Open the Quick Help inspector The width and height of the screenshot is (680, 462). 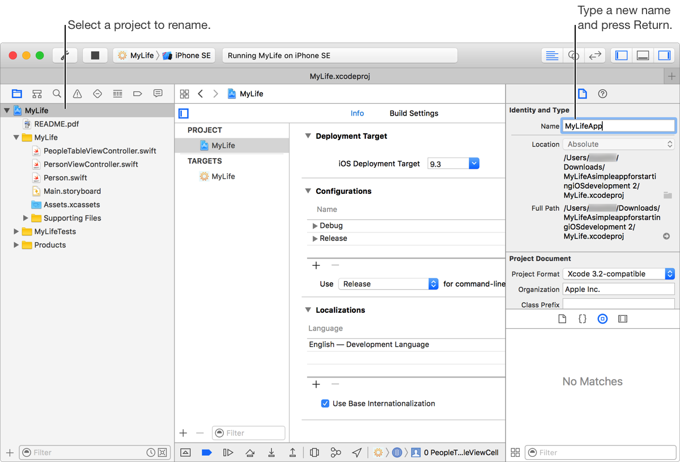pyautogui.click(x=603, y=94)
